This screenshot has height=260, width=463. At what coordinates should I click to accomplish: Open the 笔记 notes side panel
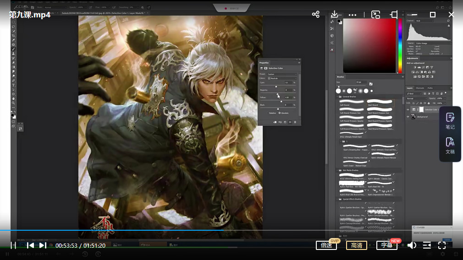(450, 121)
